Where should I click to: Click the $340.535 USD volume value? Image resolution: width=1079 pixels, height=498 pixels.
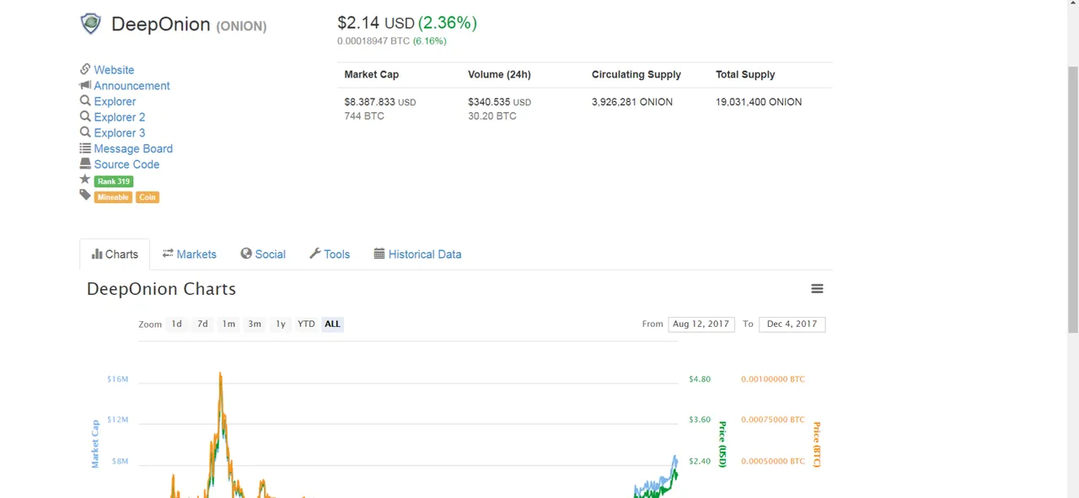(x=499, y=102)
